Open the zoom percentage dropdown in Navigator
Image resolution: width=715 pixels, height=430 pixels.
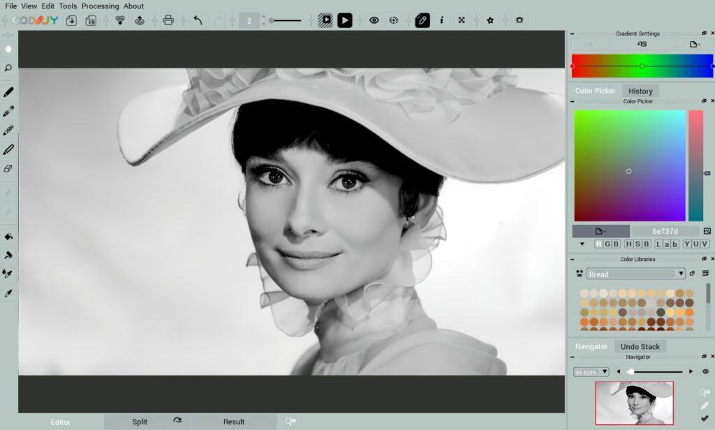[590, 371]
